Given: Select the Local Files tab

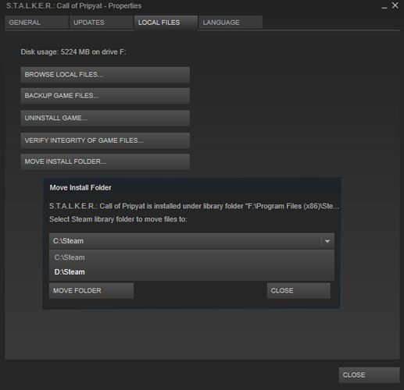Looking at the screenshot, I should [166, 23].
